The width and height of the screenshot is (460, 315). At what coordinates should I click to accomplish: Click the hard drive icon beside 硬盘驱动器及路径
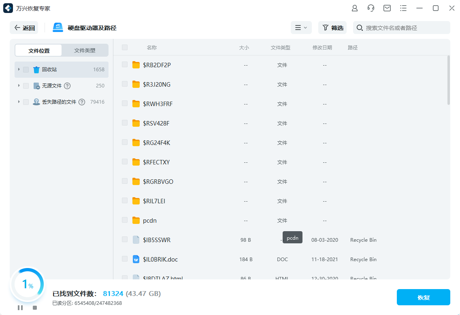(57, 27)
